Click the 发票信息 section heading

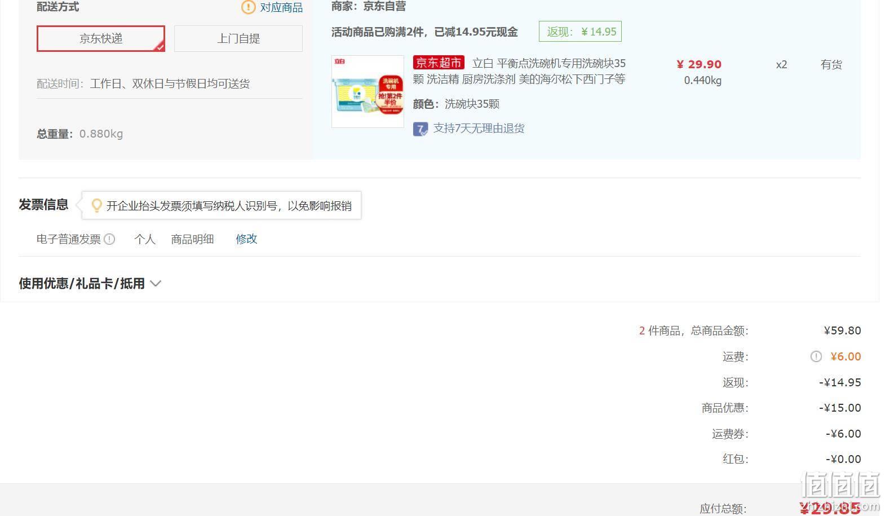43,205
